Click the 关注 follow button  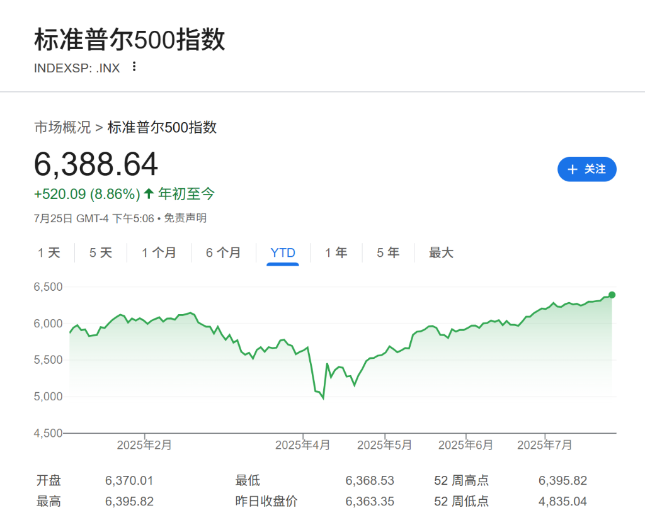coord(587,169)
